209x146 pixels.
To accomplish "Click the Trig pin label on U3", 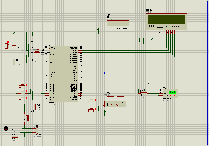I will pos(112,105).
